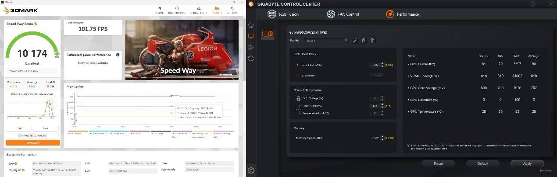The width and height of the screenshot is (557, 177).
Task: Click the estimated game performance info icon
Action: [x=118, y=55]
